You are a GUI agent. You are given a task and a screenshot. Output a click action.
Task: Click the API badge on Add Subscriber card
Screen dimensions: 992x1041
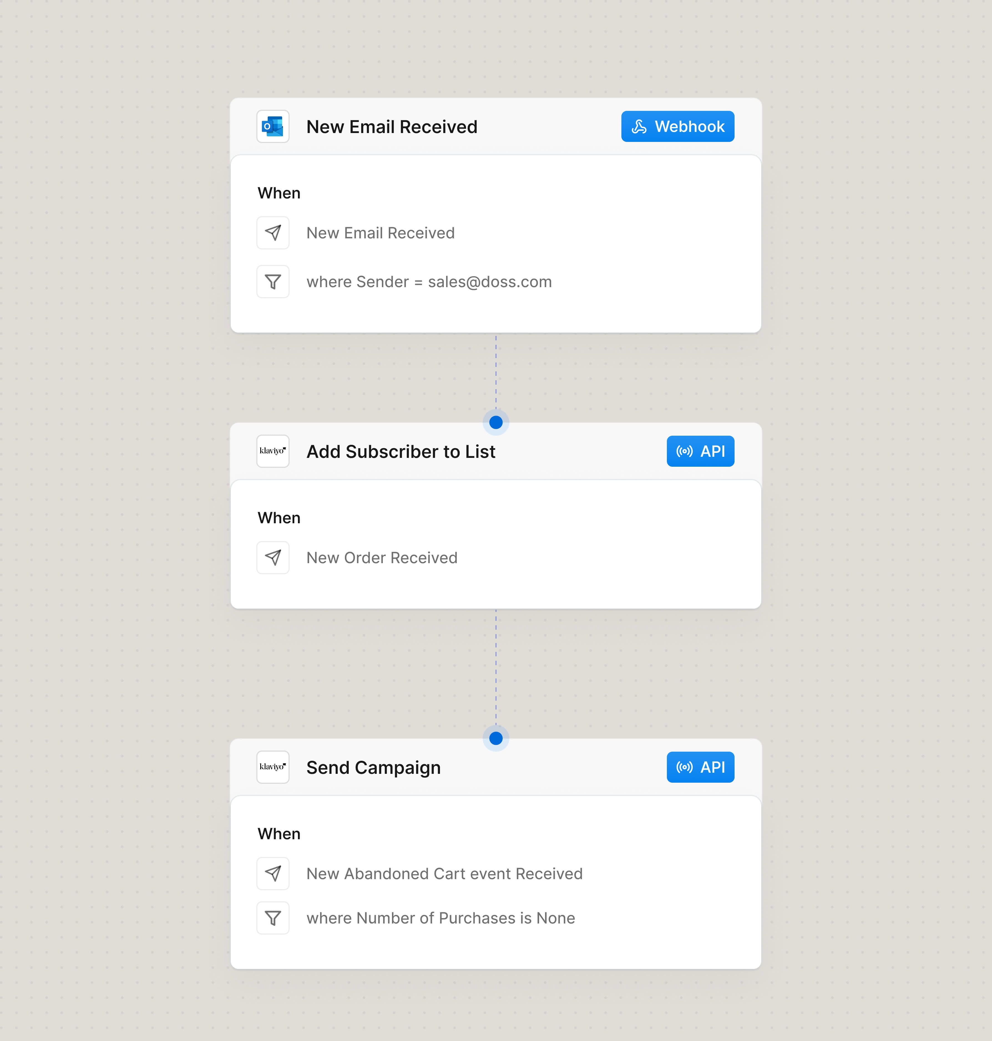click(700, 451)
